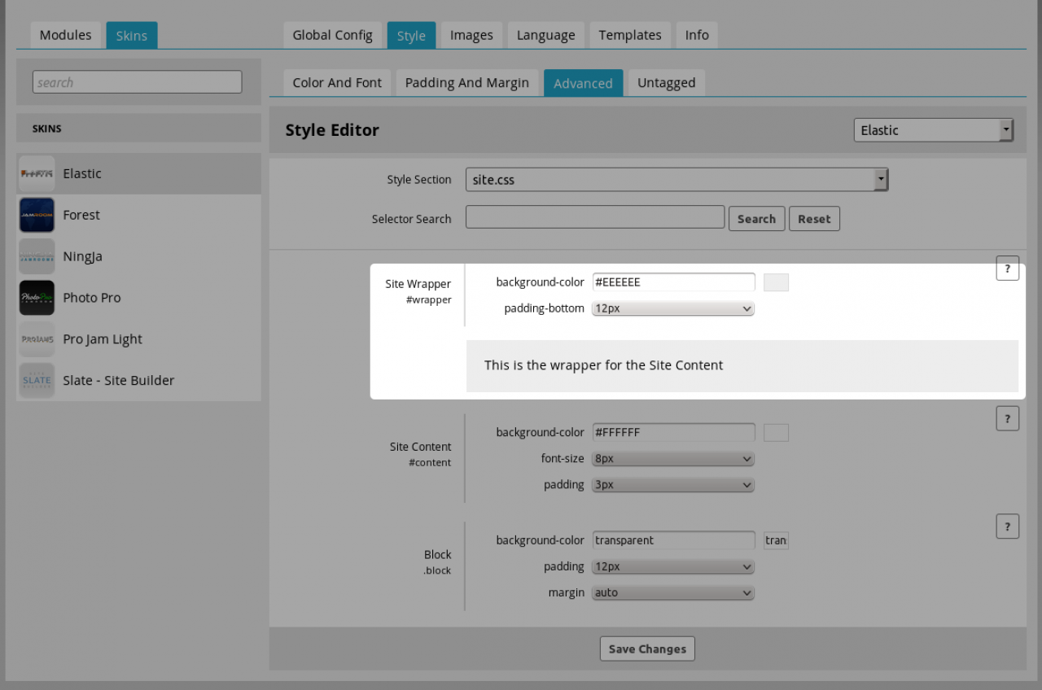This screenshot has width=1042, height=690.
Task: Click the Photo Pro skin icon
Action: (x=37, y=298)
